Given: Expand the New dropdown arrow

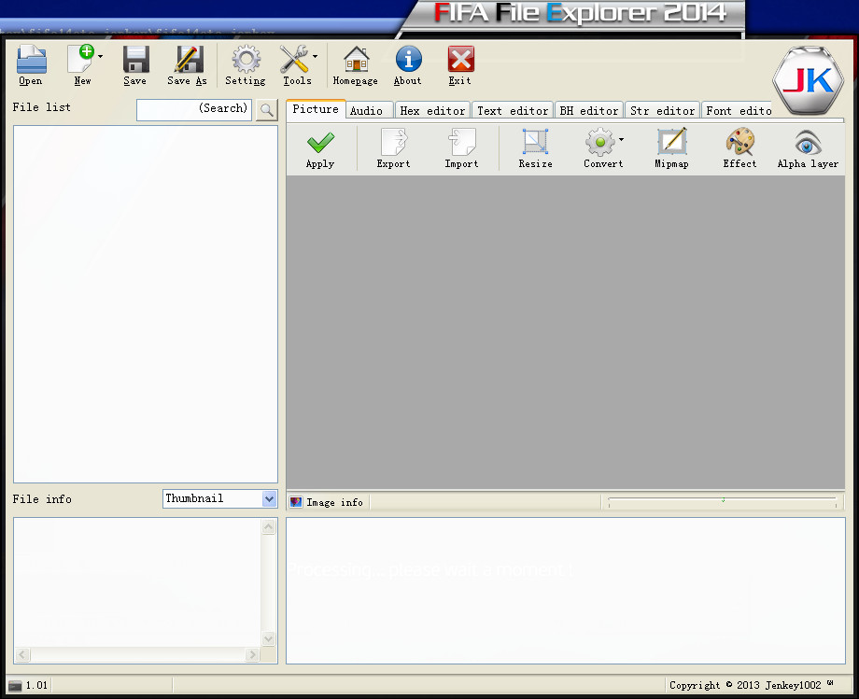Looking at the screenshot, I should coord(100,56).
